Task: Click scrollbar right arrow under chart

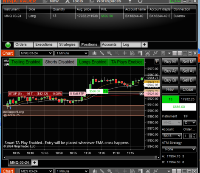Action: (158, 157)
